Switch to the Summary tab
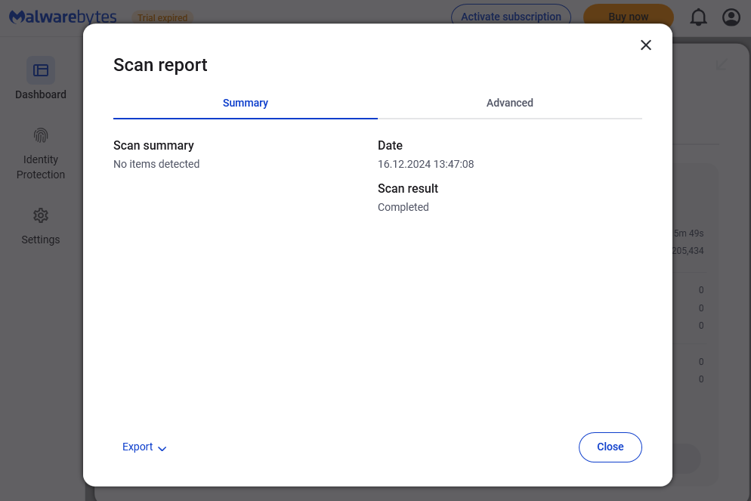 246,103
